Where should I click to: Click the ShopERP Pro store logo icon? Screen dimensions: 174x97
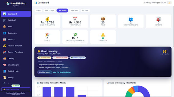(x=8, y=4)
